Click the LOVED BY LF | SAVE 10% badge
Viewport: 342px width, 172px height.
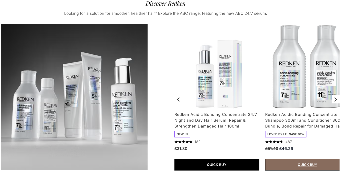tap(286, 134)
